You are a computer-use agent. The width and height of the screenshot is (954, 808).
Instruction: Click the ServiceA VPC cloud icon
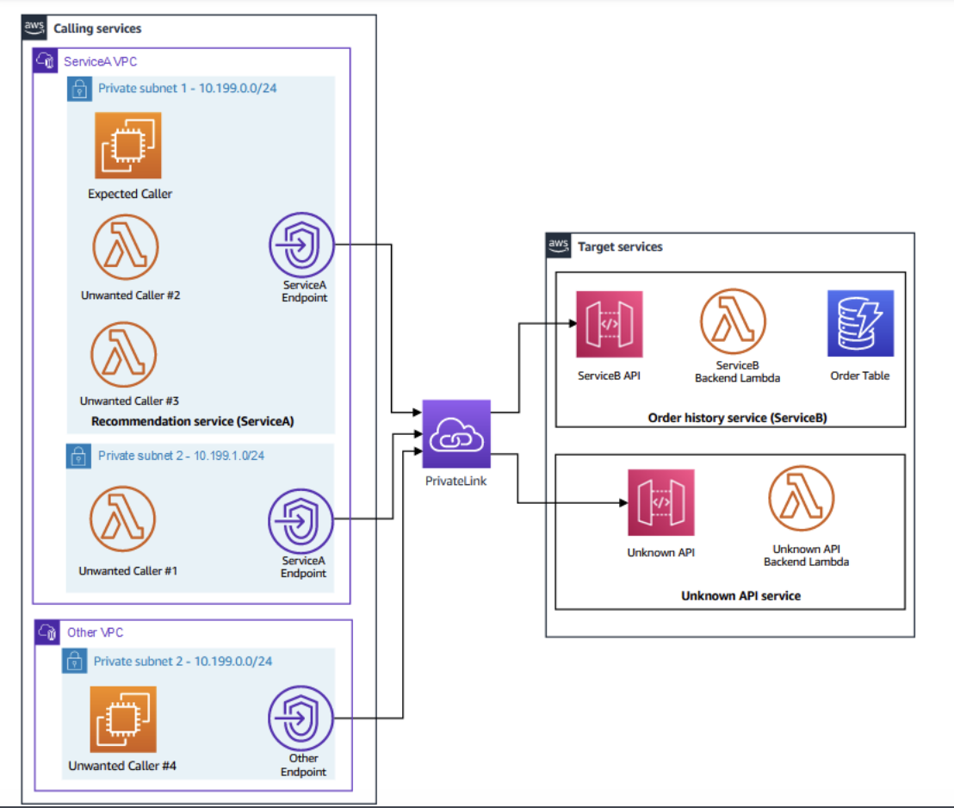point(46,61)
